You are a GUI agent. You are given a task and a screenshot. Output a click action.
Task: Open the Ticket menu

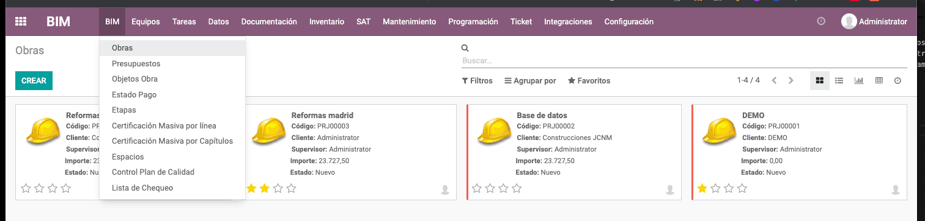521,21
